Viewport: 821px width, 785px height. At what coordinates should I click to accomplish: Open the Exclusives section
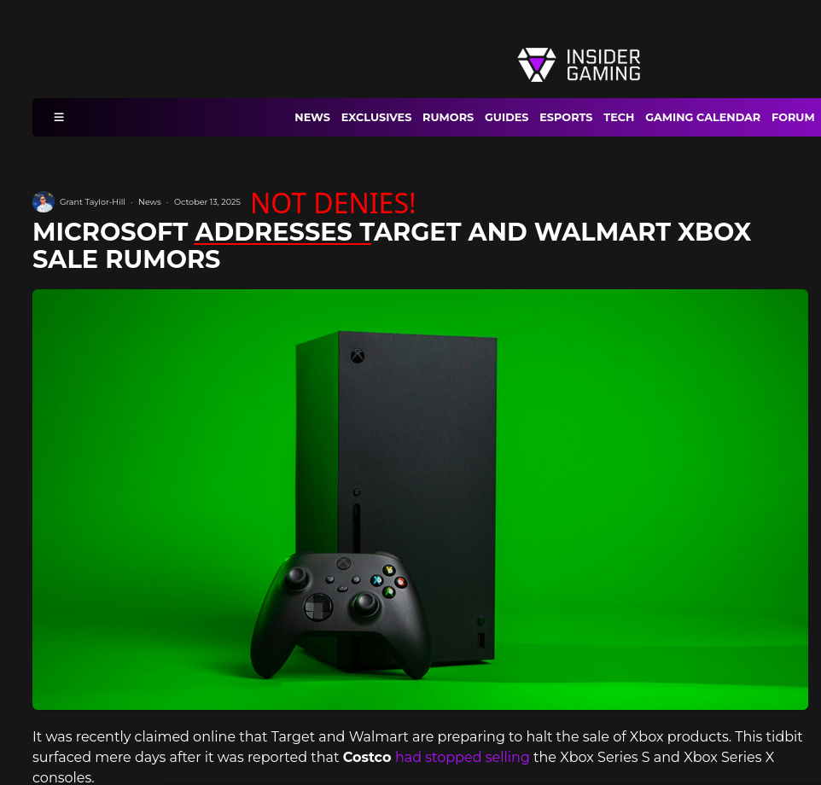(376, 117)
